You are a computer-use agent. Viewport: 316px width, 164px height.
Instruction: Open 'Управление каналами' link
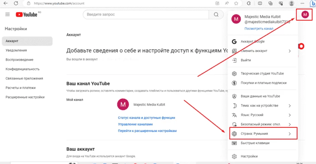coord(135,124)
